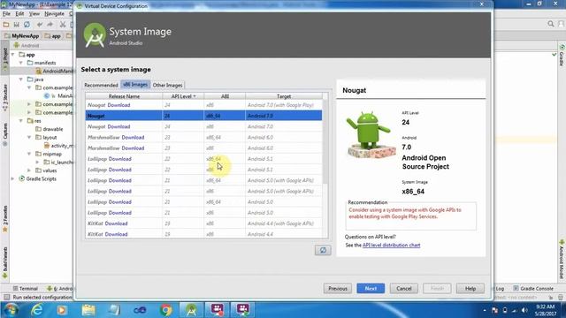Expand the values folder node
Image resolution: width=566 pixels, height=318 pixels.
click(x=29, y=170)
